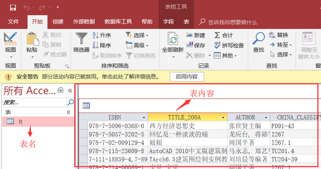Open the ISBN column filter dropdown

click(144, 118)
